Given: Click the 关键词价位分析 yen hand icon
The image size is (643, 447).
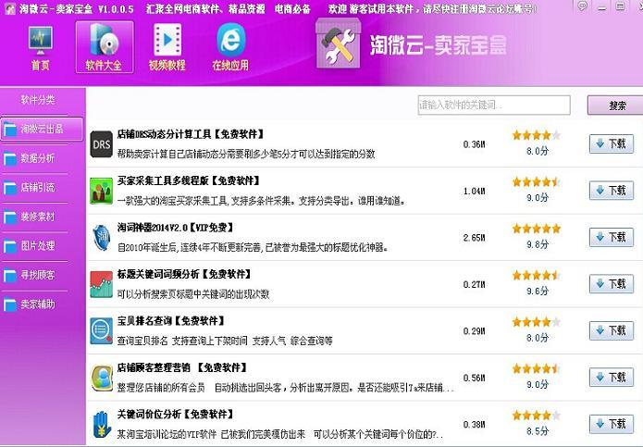Looking at the screenshot, I should 101,425.
